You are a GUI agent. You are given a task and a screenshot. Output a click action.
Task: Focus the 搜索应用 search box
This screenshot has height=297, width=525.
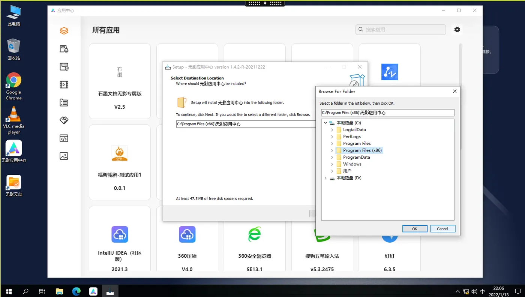point(400,29)
